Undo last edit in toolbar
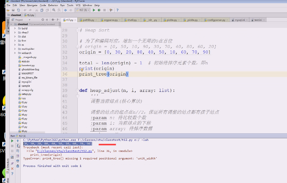 coord(25,10)
